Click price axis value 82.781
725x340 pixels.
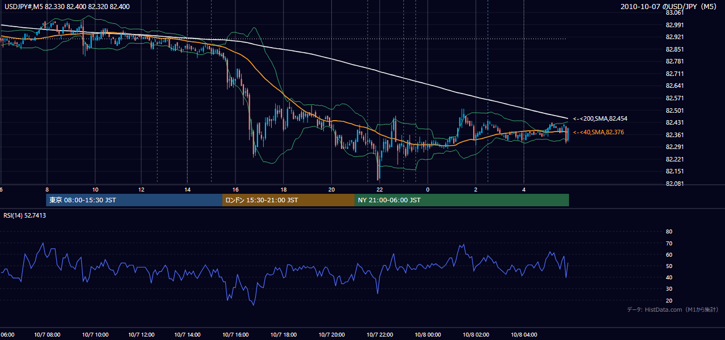(x=675, y=61)
